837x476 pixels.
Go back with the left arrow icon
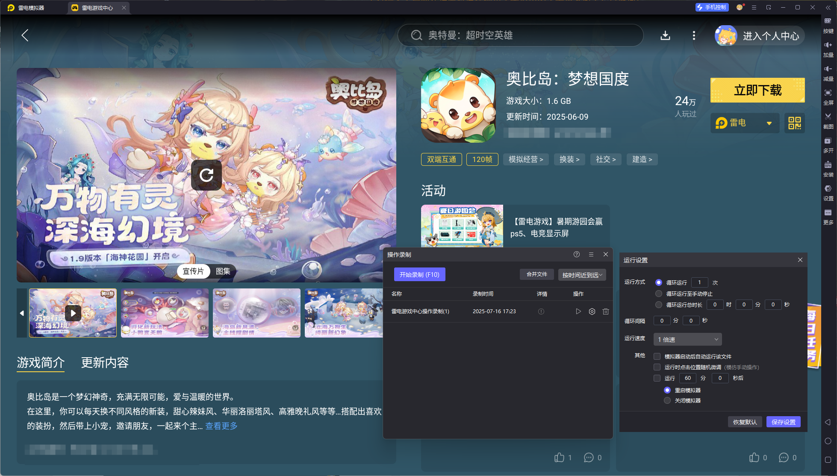pyautogui.click(x=25, y=35)
